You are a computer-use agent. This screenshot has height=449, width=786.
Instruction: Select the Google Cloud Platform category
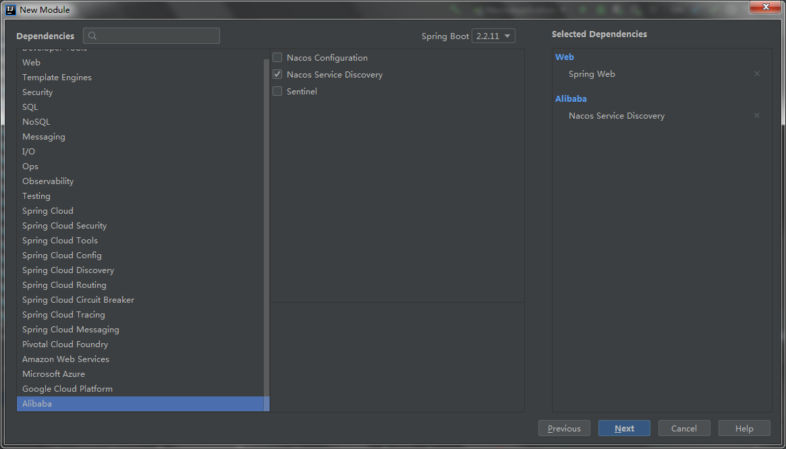140,389
